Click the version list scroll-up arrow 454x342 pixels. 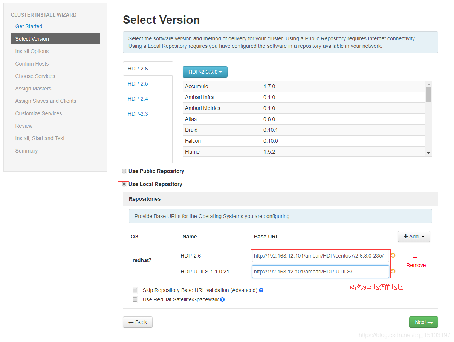tap(428, 84)
